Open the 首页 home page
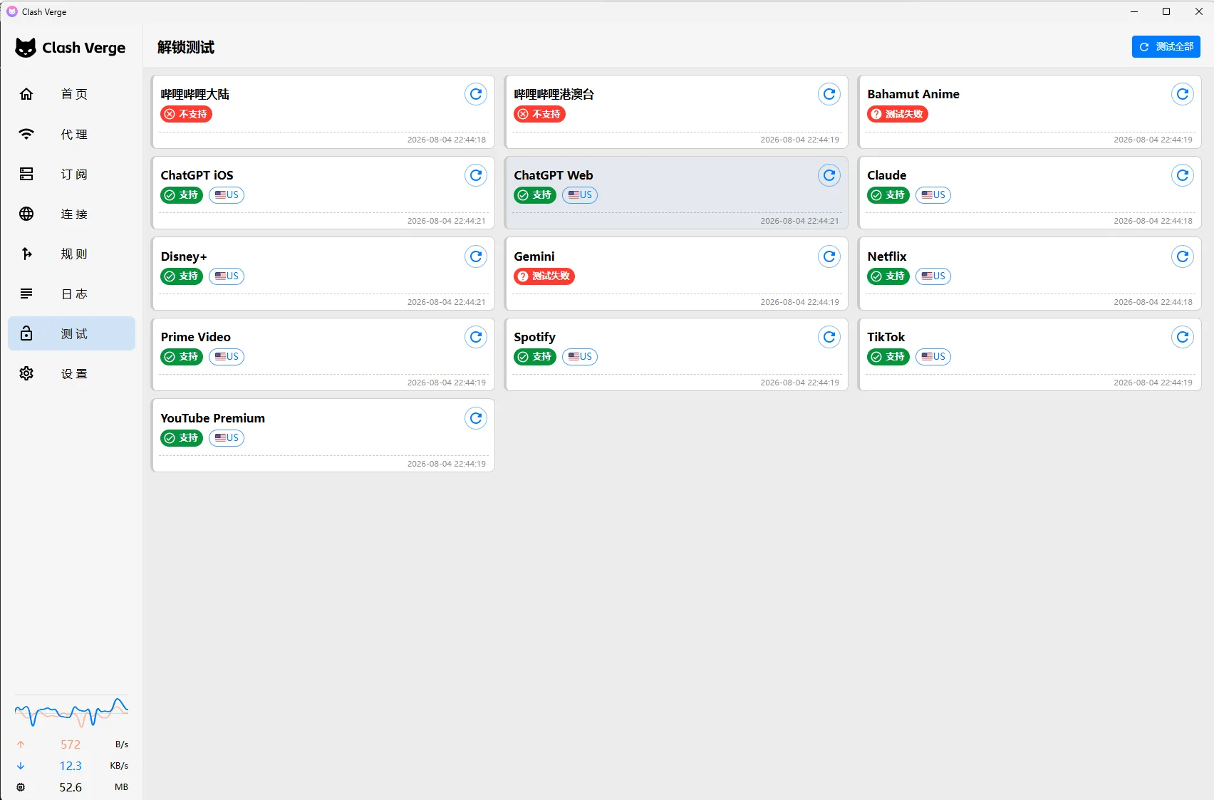 [x=71, y=94]
